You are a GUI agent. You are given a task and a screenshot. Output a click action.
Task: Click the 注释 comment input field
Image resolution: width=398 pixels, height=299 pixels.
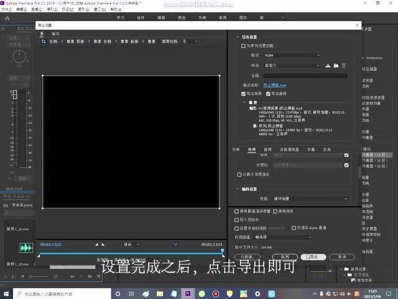point(305,76)
